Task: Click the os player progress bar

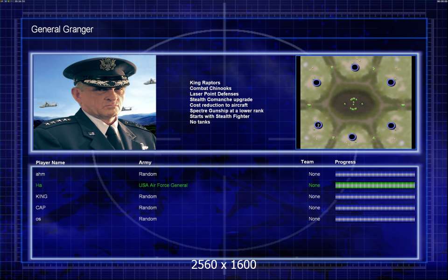Action: pyautogui.click(x=375, y=219)
